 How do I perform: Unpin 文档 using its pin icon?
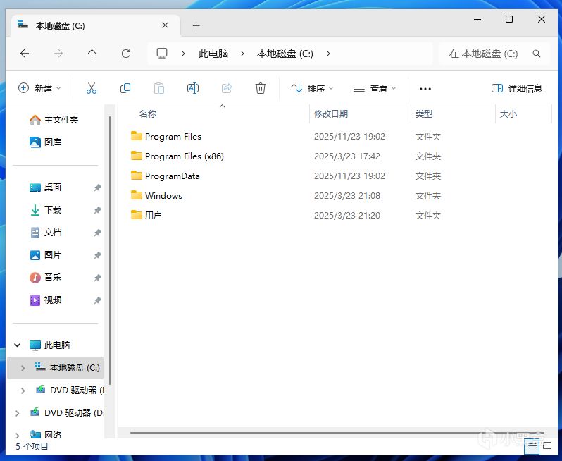[x=97, y=233]
